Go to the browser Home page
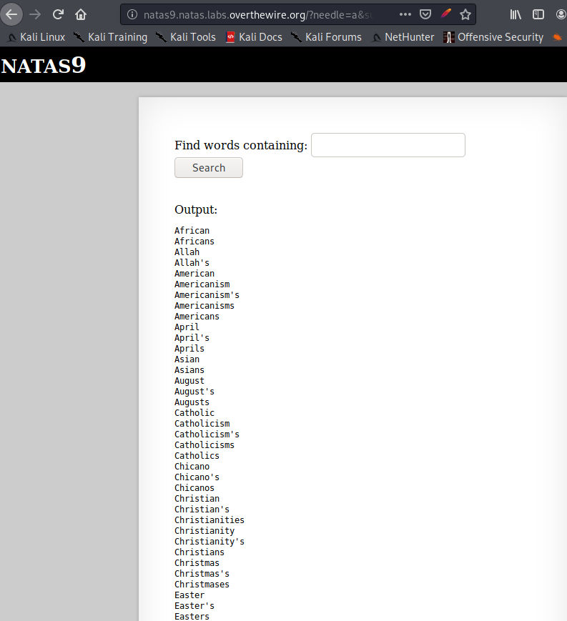This screenshot has width=567, height=621. point(81,14)
